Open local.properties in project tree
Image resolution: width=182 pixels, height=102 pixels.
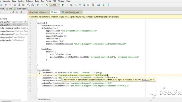coord(12,40)
